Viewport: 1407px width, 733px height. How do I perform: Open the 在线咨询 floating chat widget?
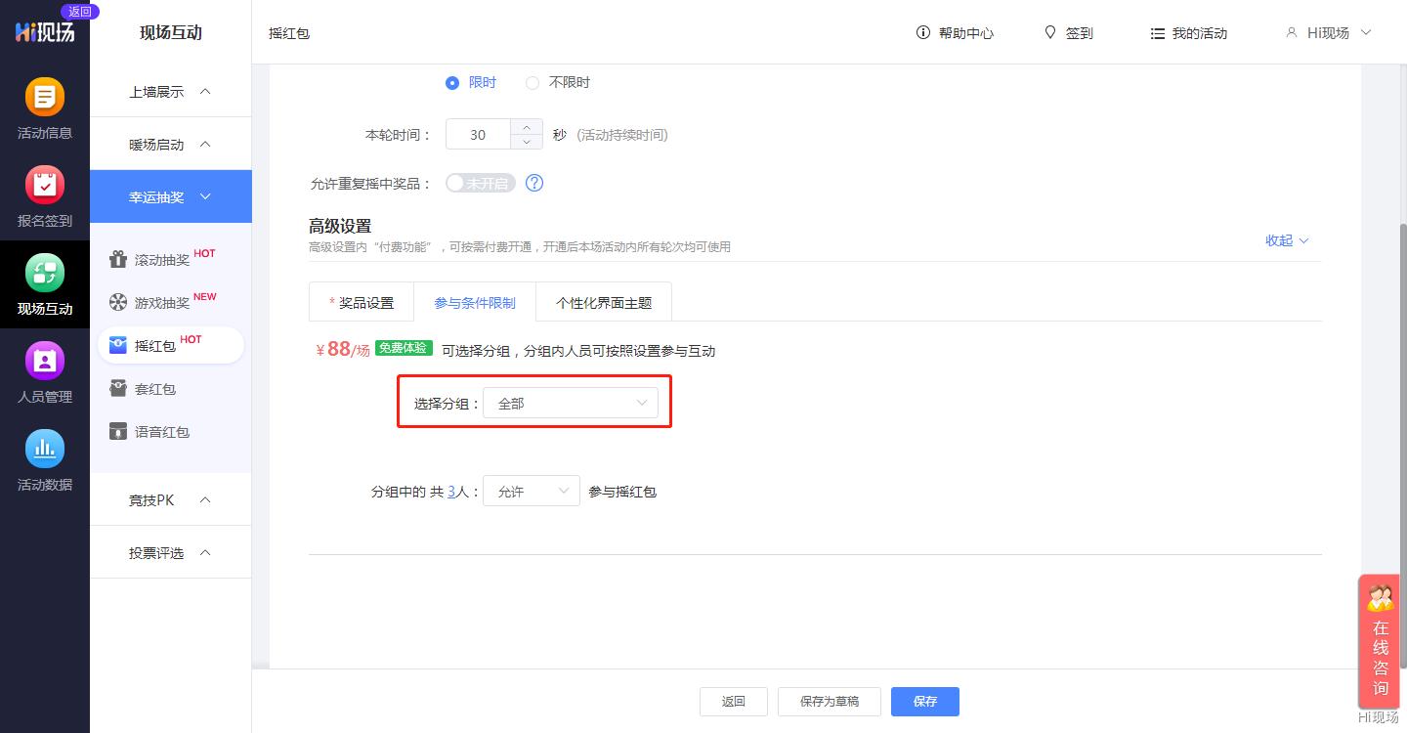pos(1380,642)
